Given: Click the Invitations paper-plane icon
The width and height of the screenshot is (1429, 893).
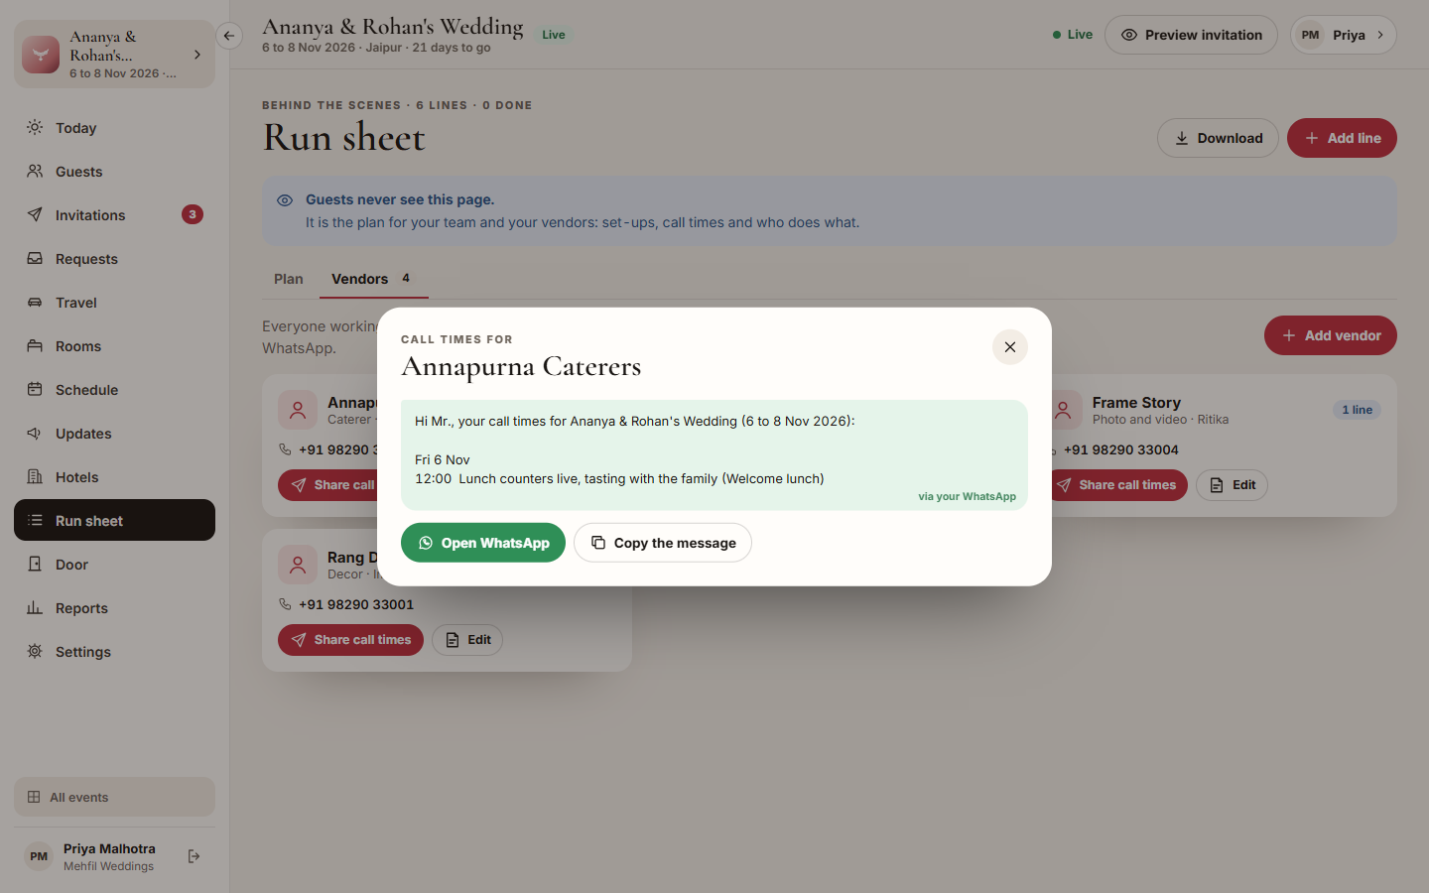Looking at the screenshot, I should (35, 214).
